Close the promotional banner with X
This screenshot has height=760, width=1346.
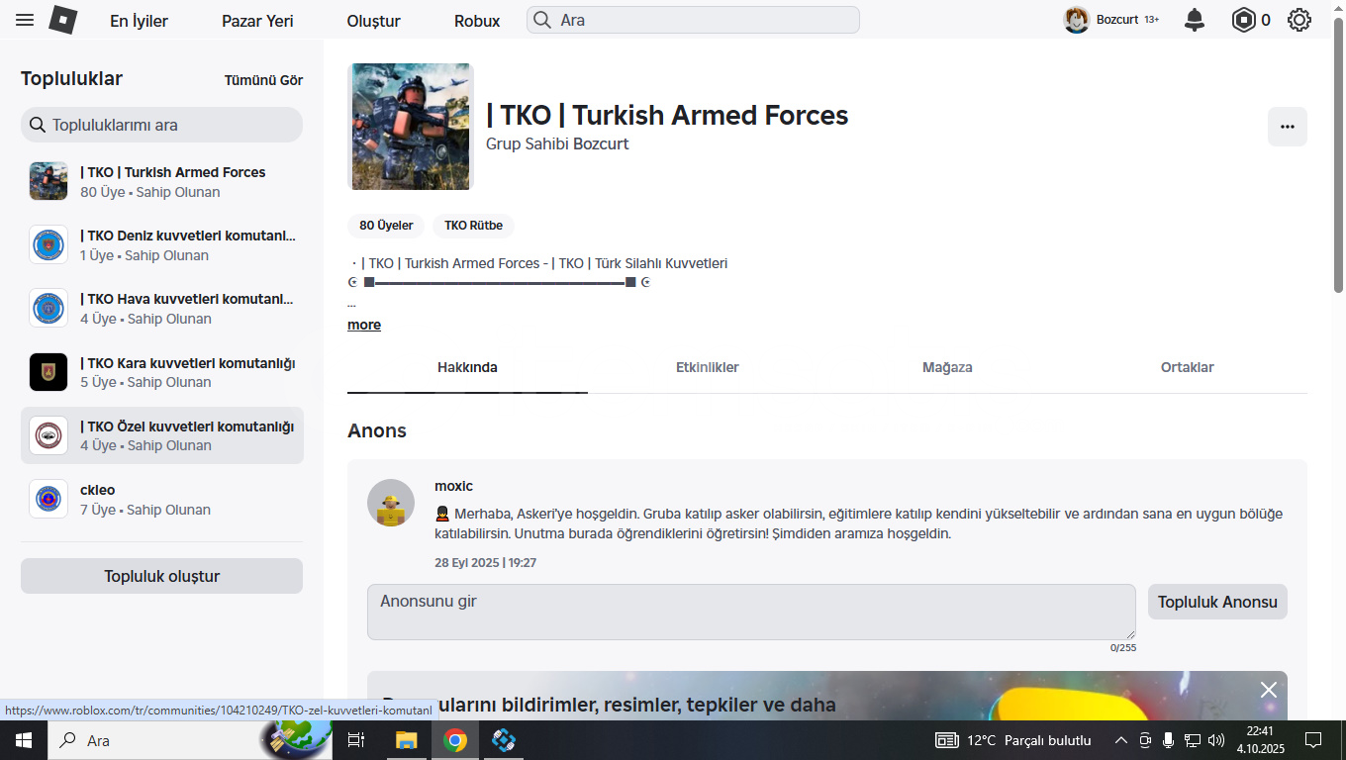(x=1268, y=690)
